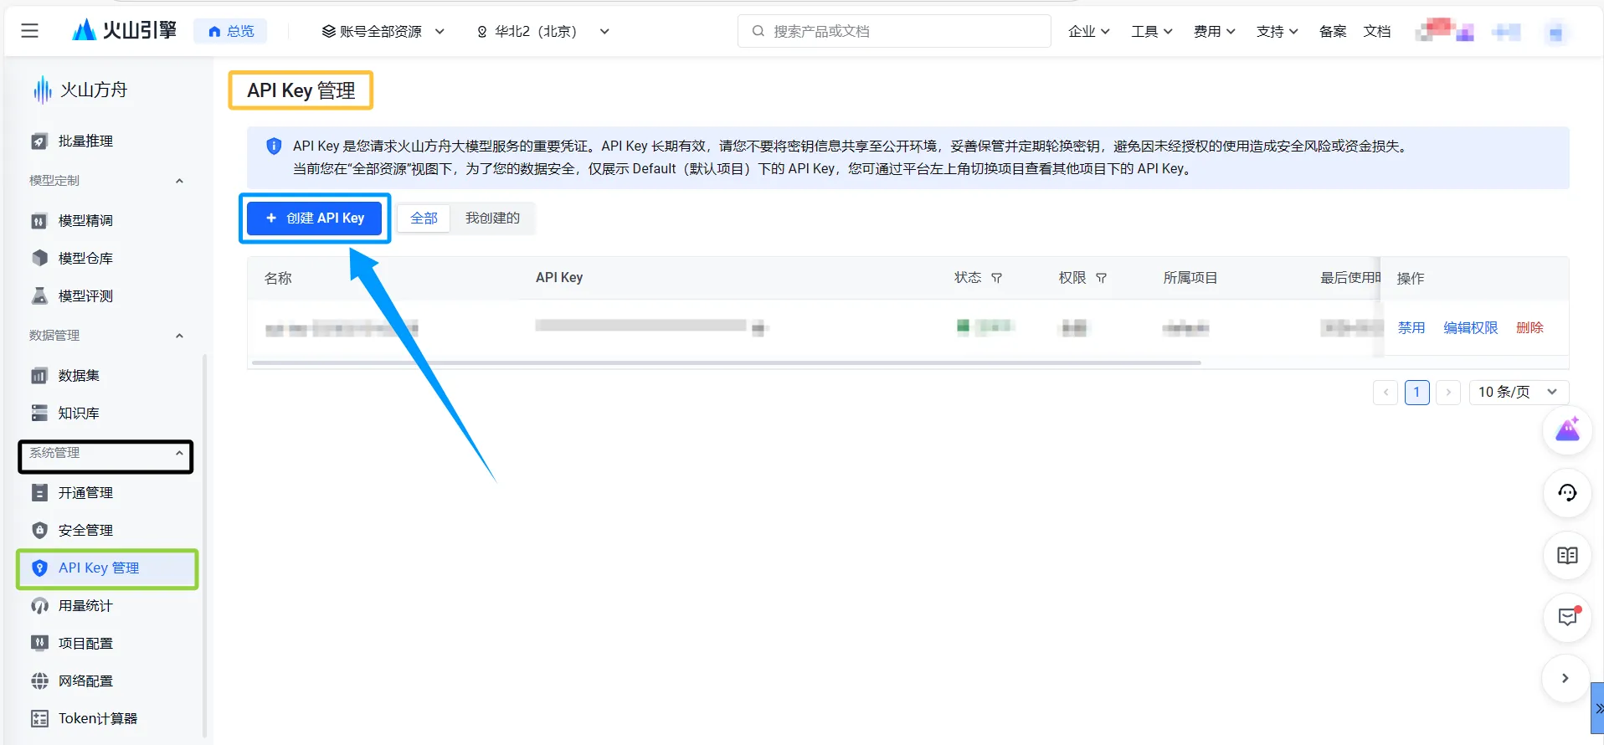Click 禁用 for the API key row
Viewport: 1604px width, 745px height.
[x=1411, y=328]
